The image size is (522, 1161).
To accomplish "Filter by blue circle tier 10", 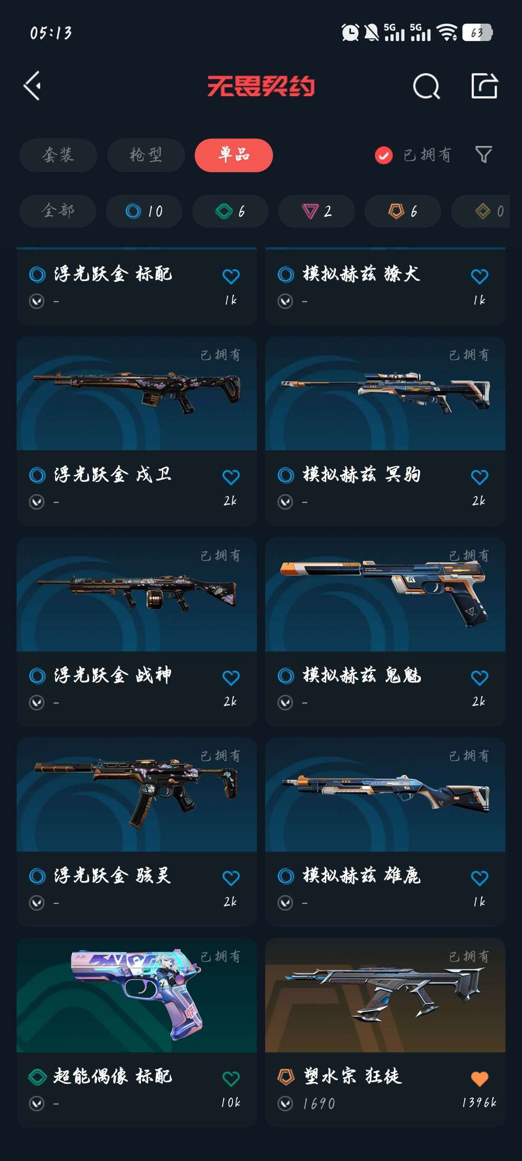I will point(144,211).
